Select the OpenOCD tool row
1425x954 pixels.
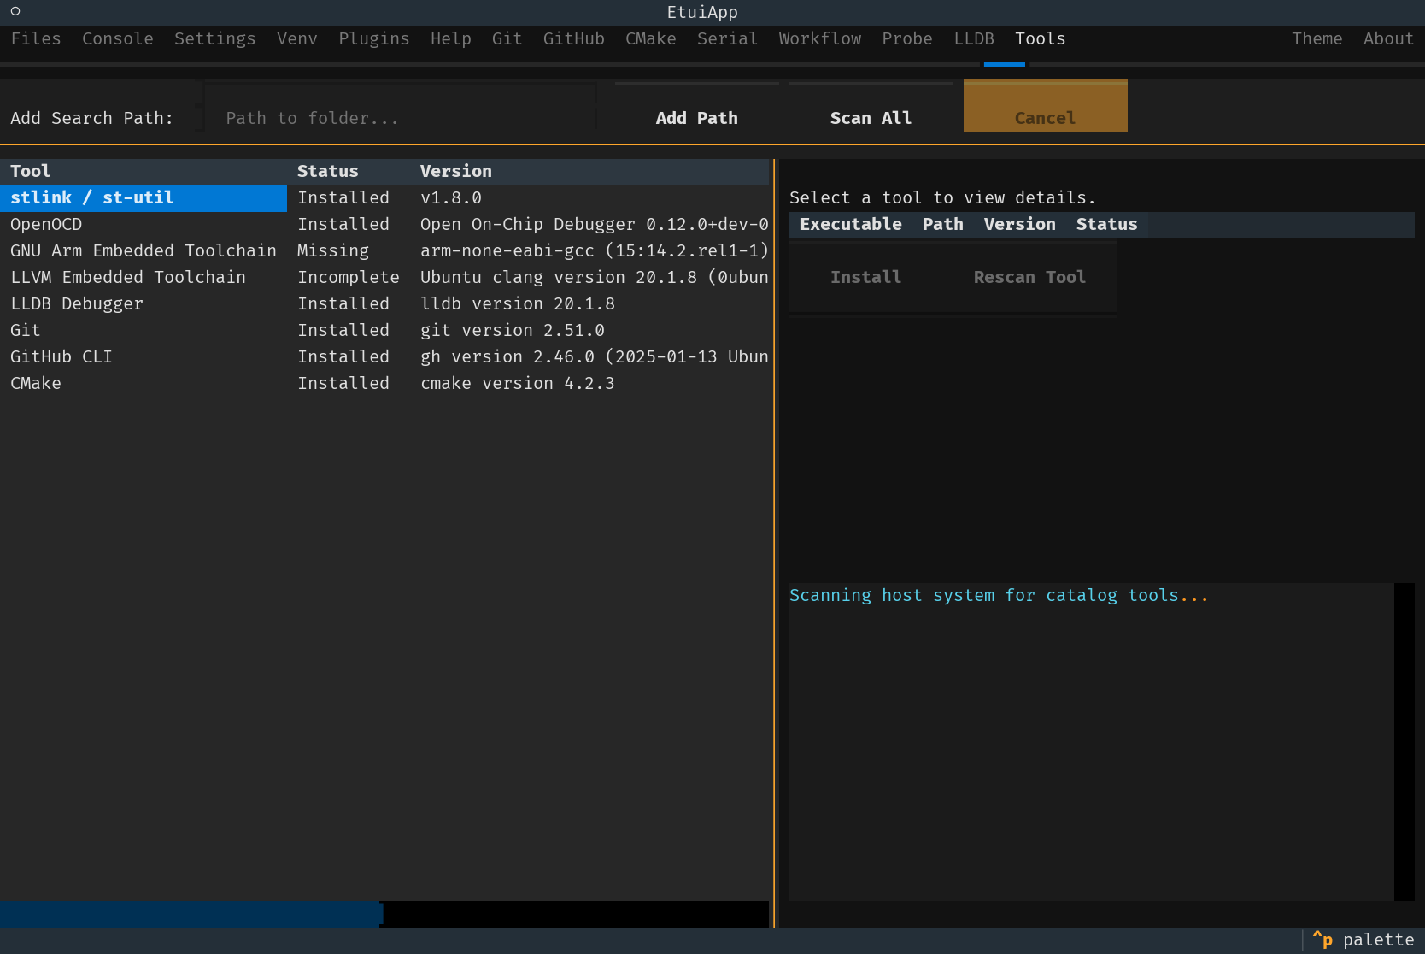384,224
